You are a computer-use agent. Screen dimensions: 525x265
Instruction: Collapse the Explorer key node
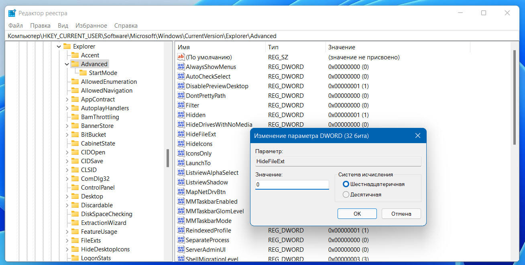59,47
